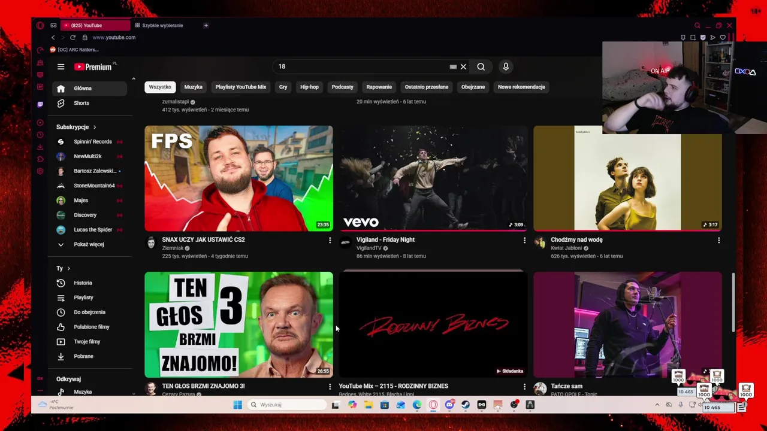Switch to the Szybkie wybieranie tab

coord(162,25)
